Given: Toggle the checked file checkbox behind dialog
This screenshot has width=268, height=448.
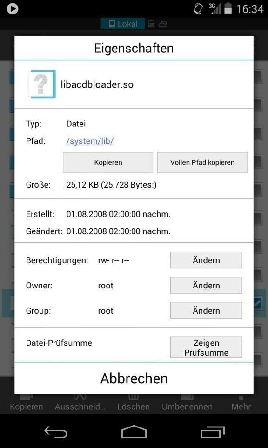Looking at the screenshot, I should [258, 303].
